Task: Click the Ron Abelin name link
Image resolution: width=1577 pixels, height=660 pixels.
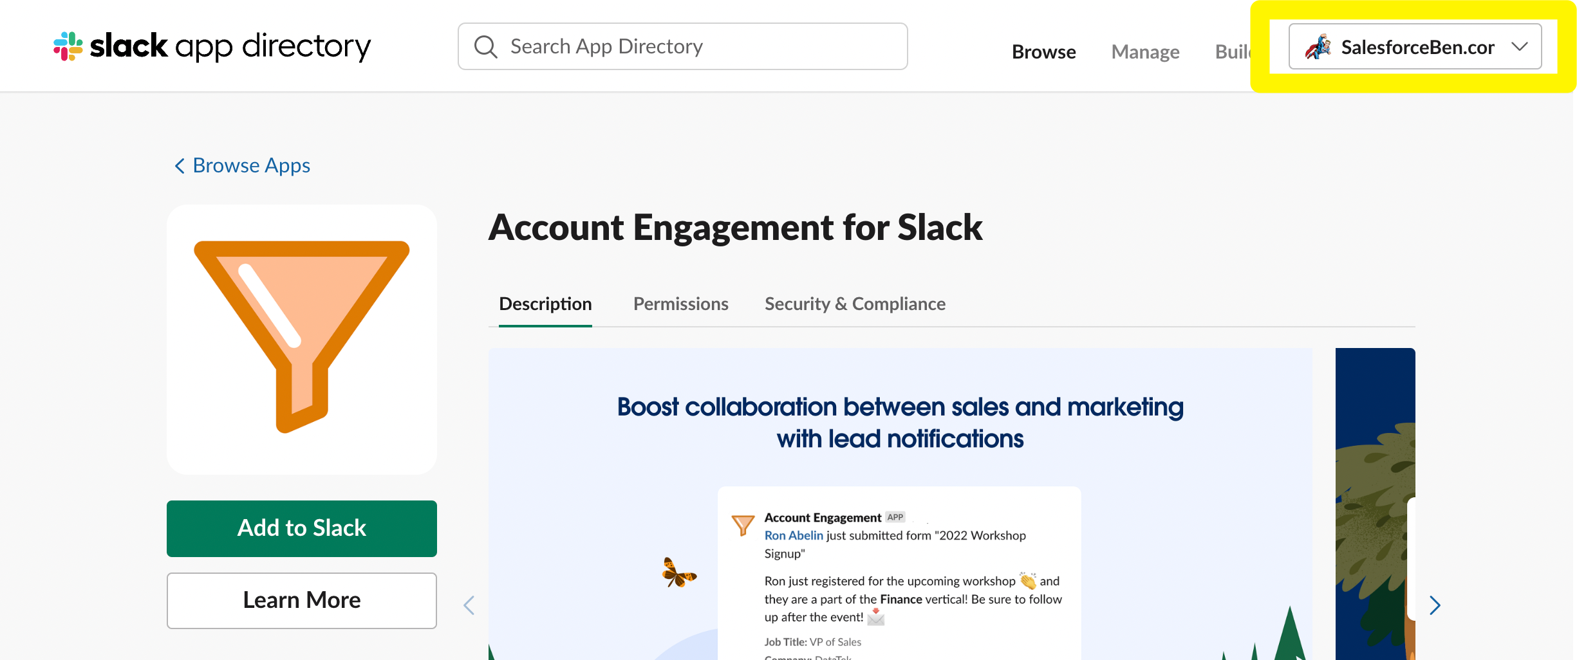Action: coord(794,535)
